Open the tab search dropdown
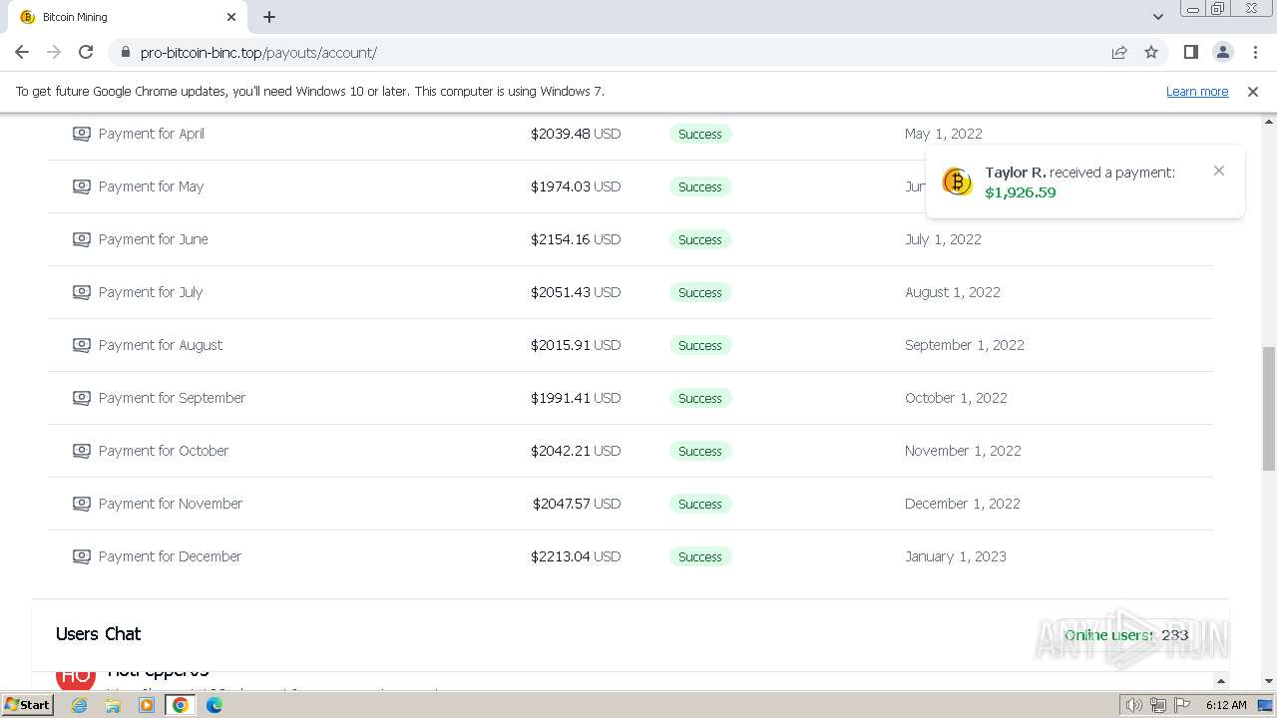The image size is (1277, 718). 1158,17
